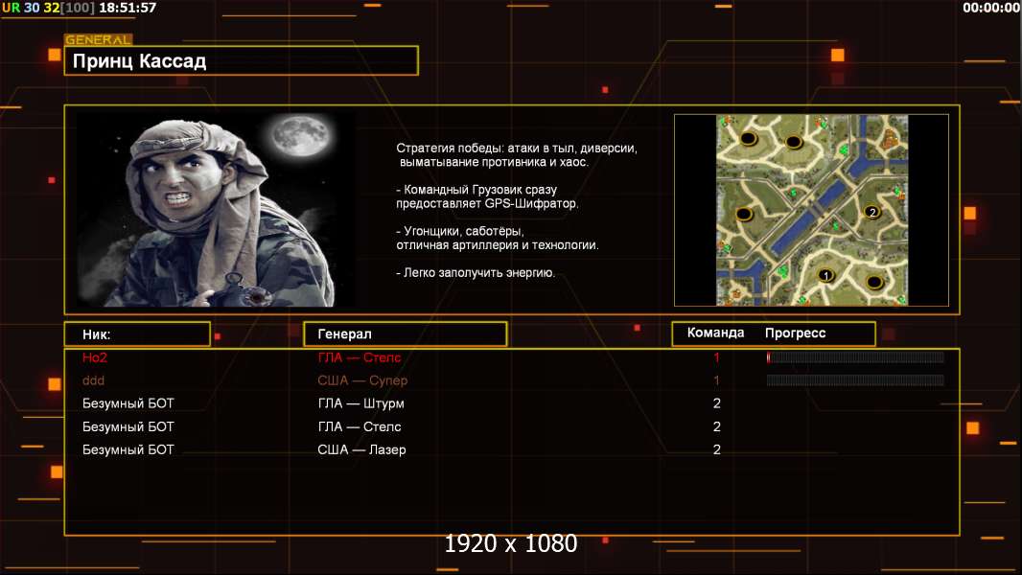Select 'Безумный БОТ' in the white ГЛА — Стелс row
Image resolution: width=1022 pixels, height=575 pixels.
tap(128, 426)
